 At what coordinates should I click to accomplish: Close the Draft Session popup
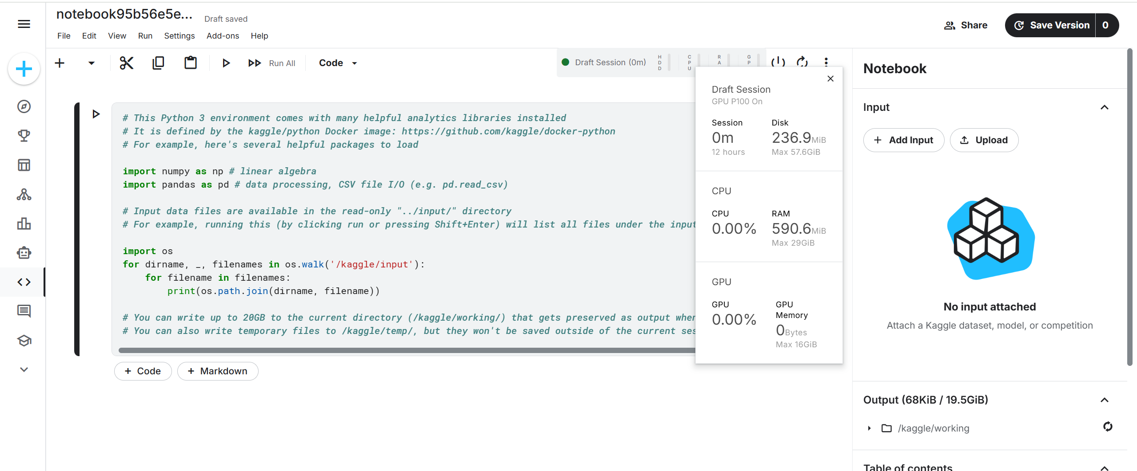pyautogui.click(x=830, y=78)
